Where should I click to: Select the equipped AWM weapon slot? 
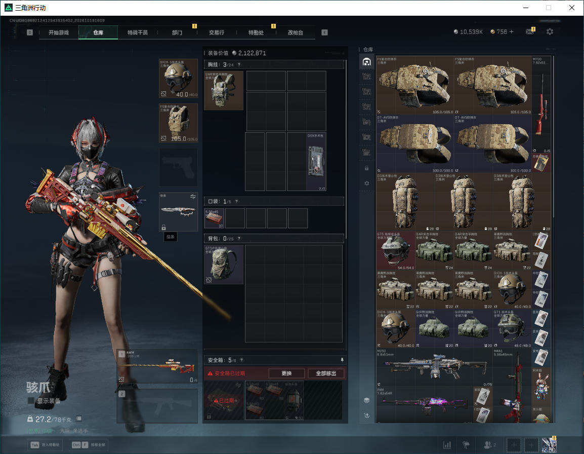[157, 366]
